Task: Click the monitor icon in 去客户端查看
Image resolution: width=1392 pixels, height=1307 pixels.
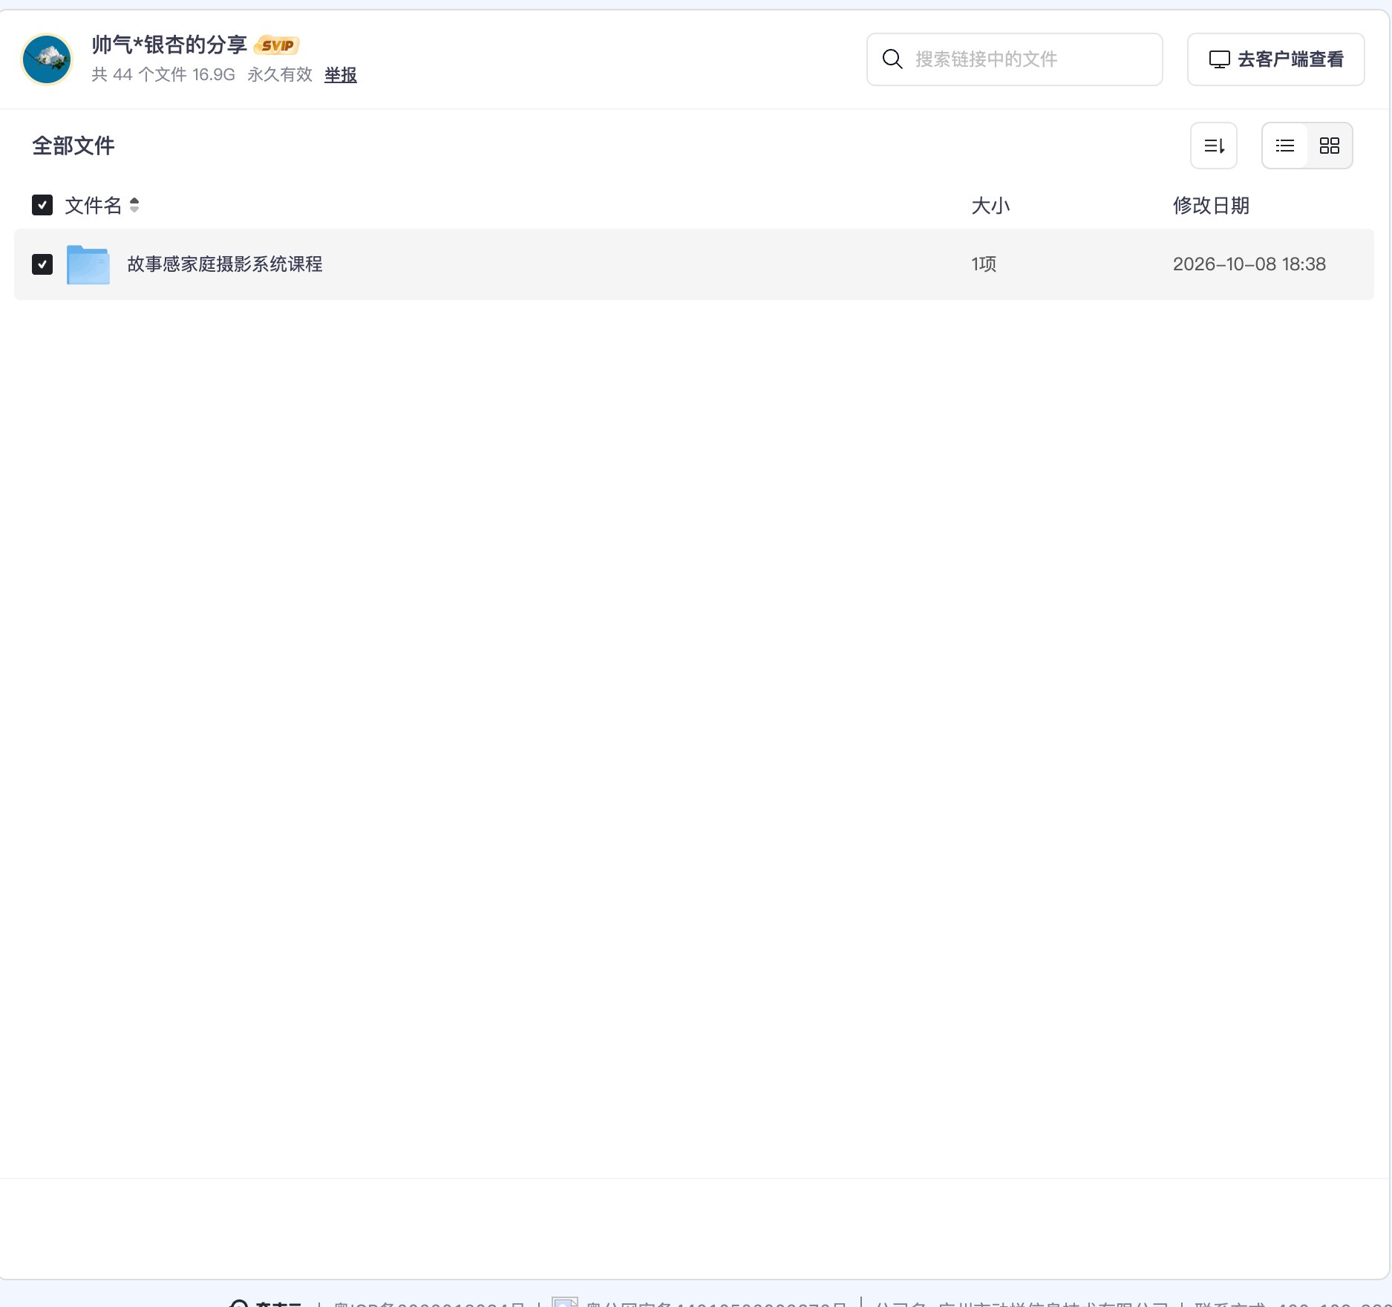Action: [x=1219, y=59]
